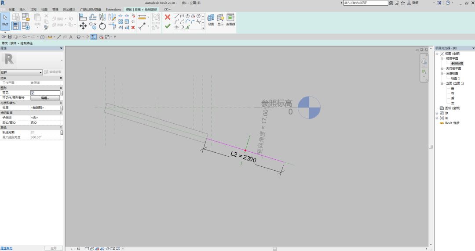
Task: Click the Undo arrow in quick access toolbar
Action: pos(24,37)
